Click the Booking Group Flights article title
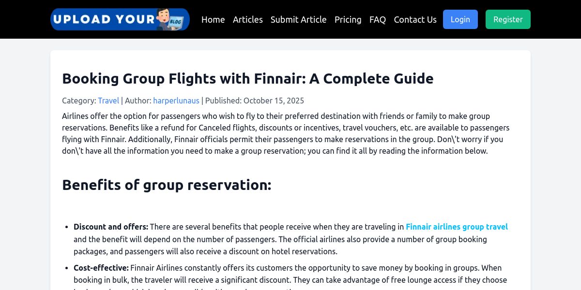This screenshot has height=290, width=581. pos(247,78)
